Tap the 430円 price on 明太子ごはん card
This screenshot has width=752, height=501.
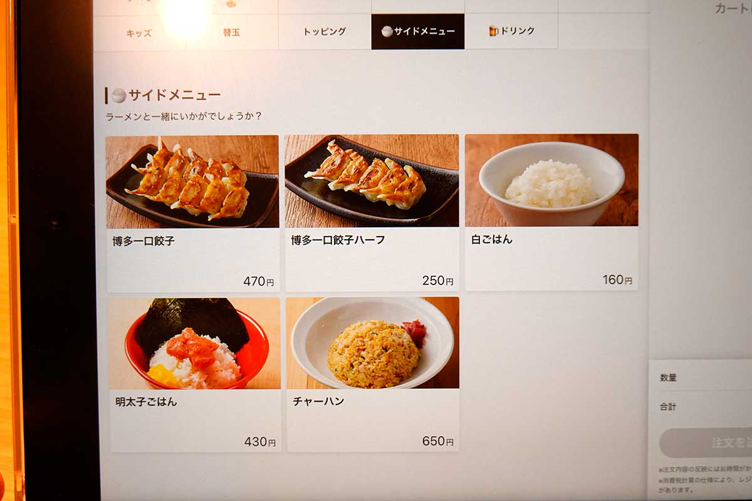[x=259, y=442]
